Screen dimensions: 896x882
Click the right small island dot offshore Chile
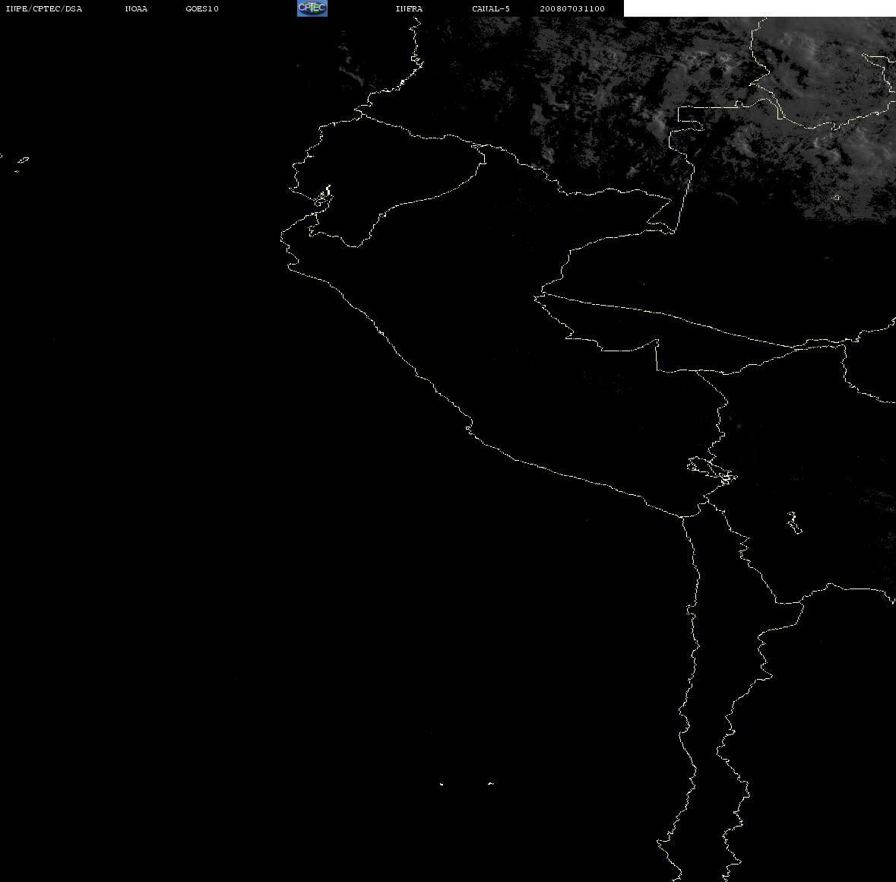(x=491, y=783)
